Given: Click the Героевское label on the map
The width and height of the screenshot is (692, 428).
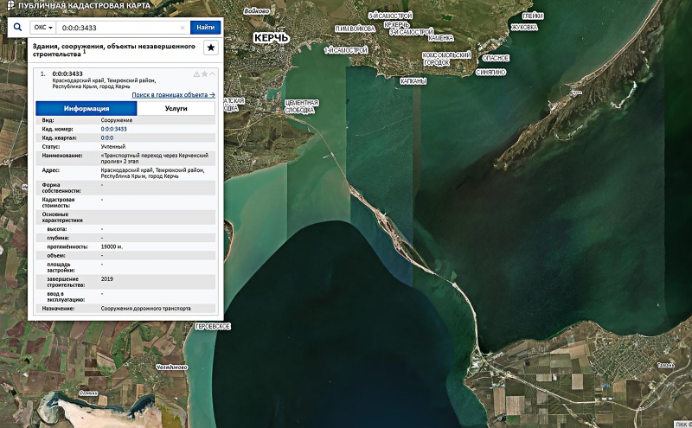Looking at the screenshot, I should [213, 326].
